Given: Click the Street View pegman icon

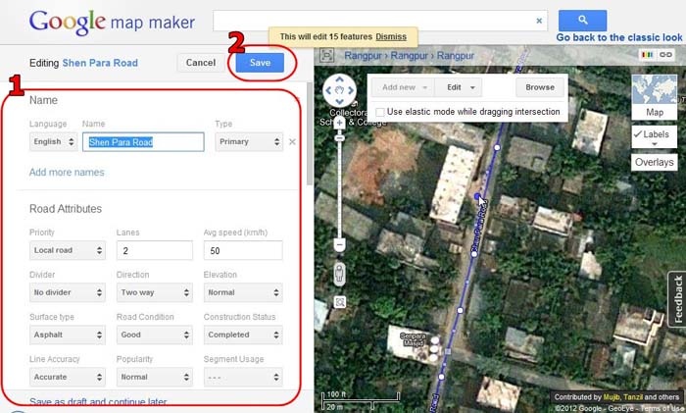Looking at the screenshot, I should 339,275.
